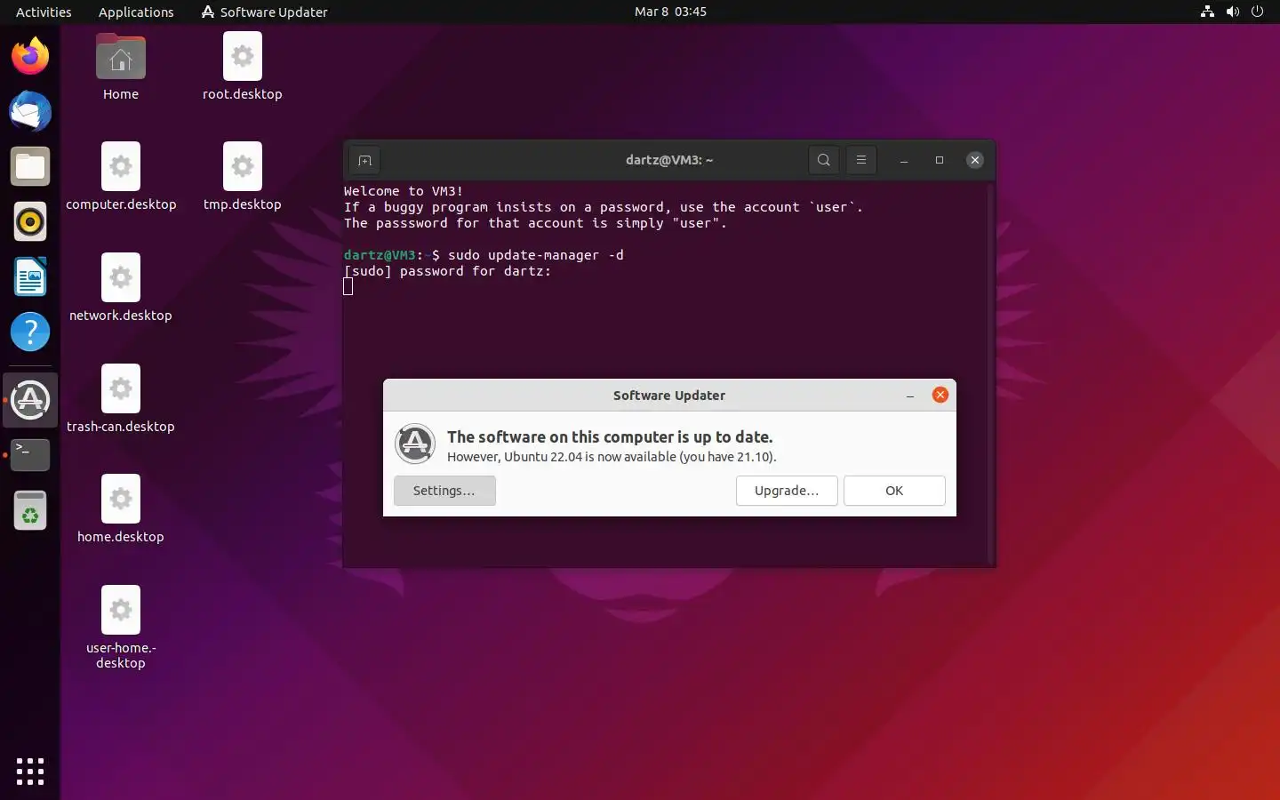Click the sudo password prompt line

448,271
